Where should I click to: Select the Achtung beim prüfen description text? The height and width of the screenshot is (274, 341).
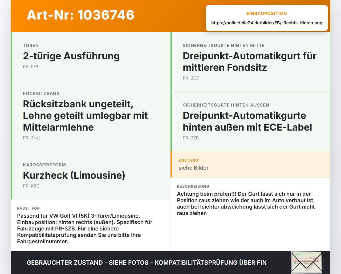click(x=246, y=203)
